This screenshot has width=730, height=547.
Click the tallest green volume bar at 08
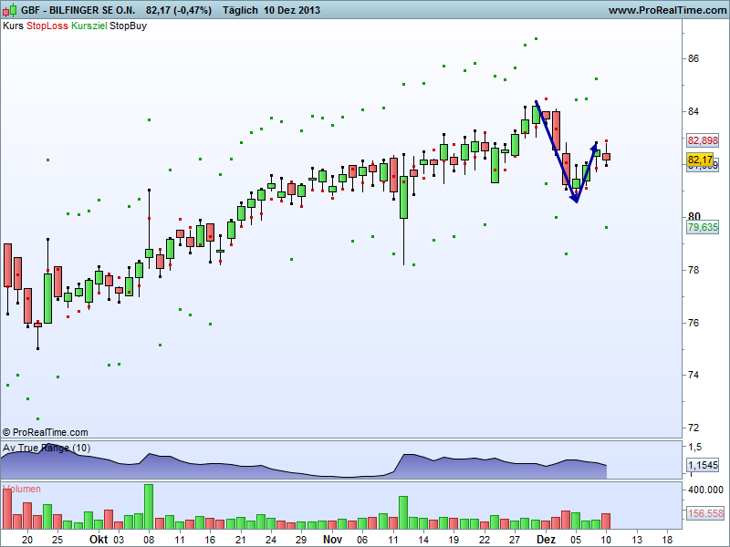coord(149,507)
